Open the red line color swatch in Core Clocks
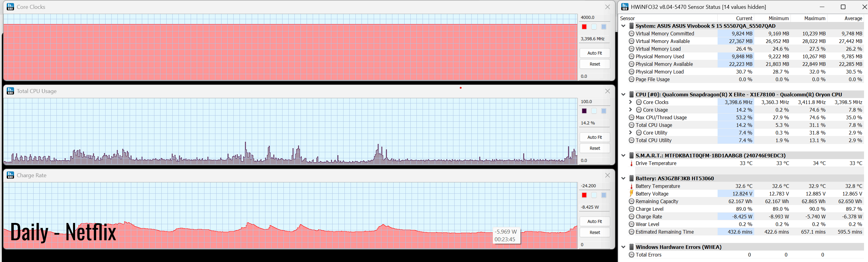 pyautogui.click(x=584, y=27)
